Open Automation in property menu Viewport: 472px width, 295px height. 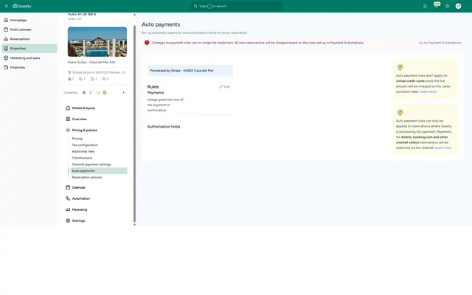(80, 198)
